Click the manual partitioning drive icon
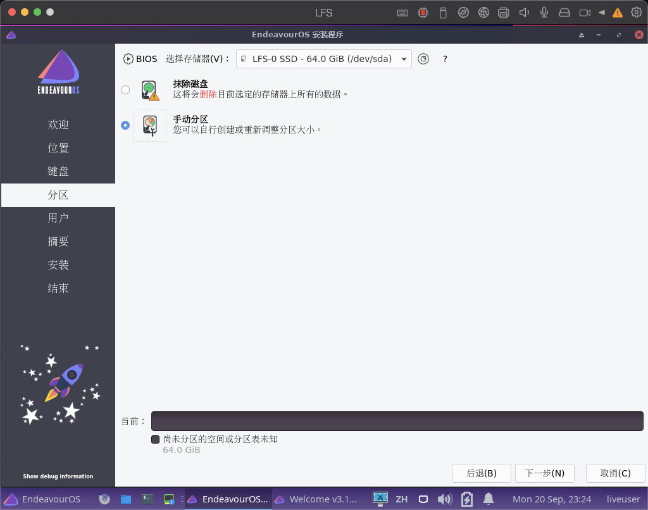 (x=150, y=125)
